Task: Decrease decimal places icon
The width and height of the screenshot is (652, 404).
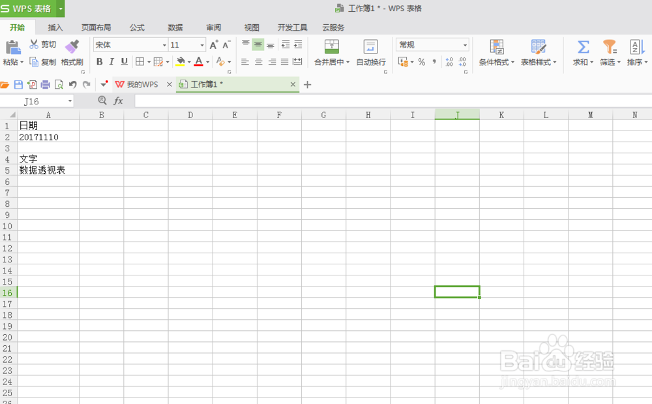Action: tap(462, 62)
